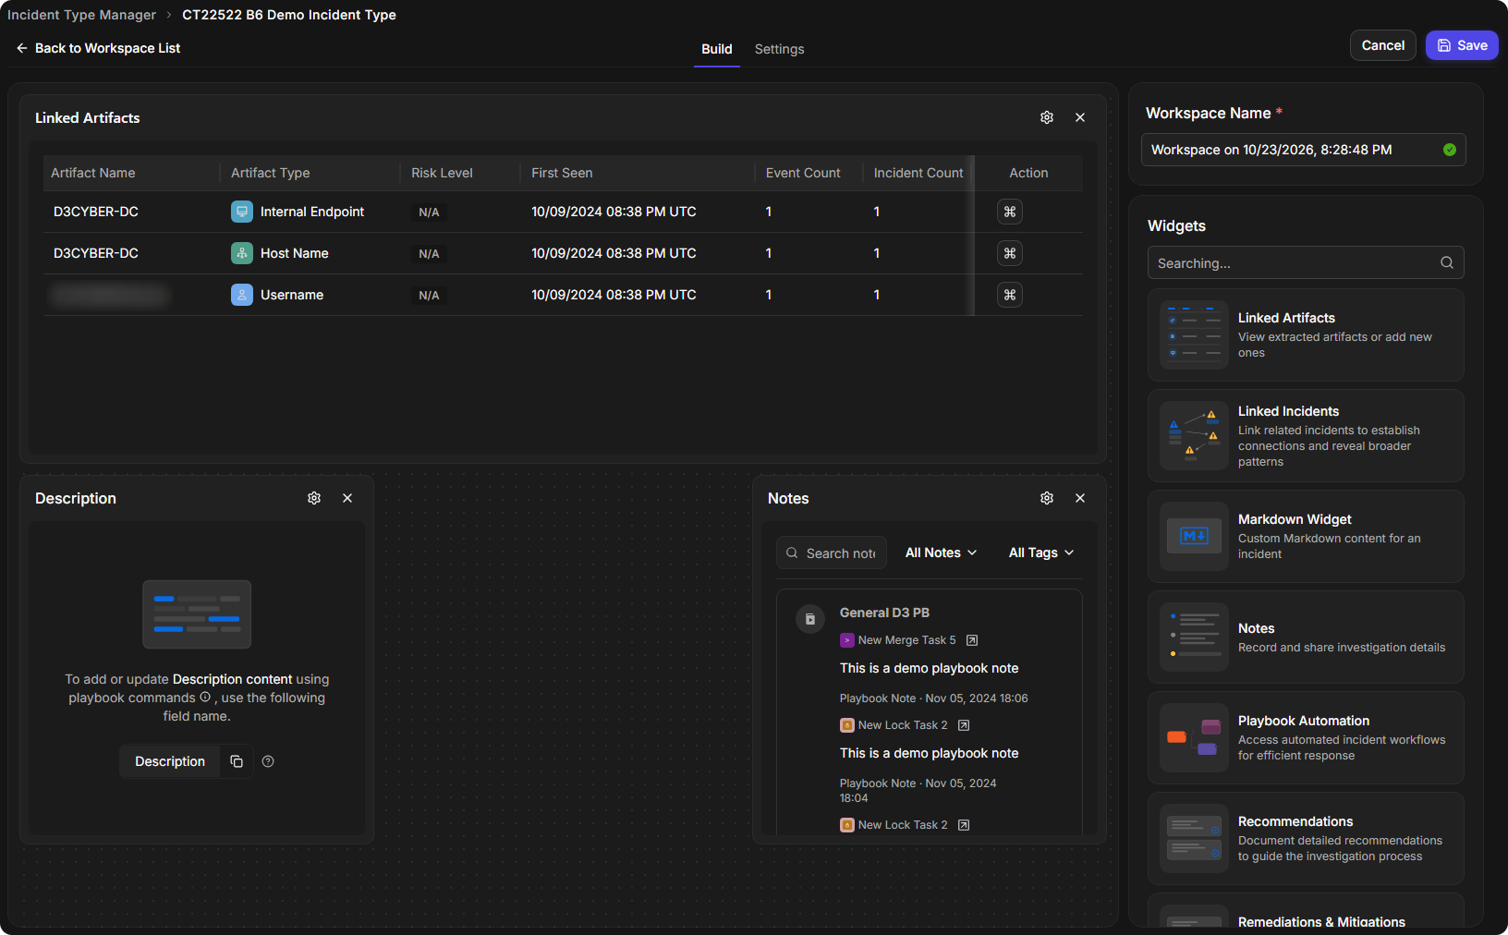
Task: Click action icon for Internal Endpoint row
Action: click(1010, 212)
